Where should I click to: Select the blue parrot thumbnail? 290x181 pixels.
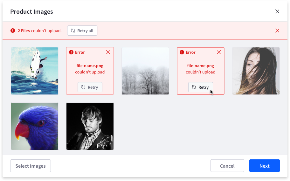35,126
